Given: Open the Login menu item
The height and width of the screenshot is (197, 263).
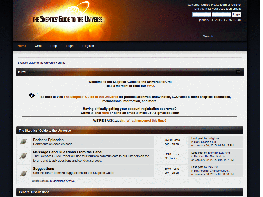Looking at the screenshot, I should coord(70,46).
